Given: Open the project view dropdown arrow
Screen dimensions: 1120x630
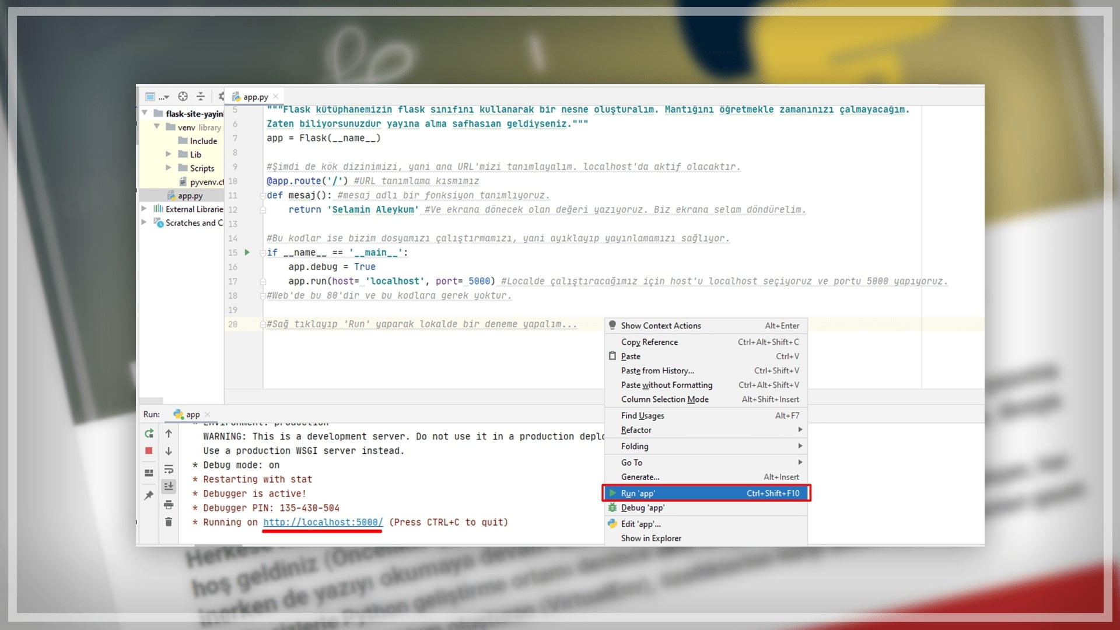Looking at the screenshot, I should click(167, 97).
